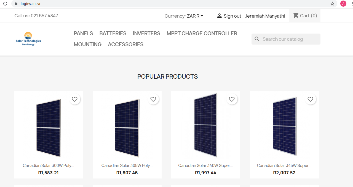Click the Sign out person icon
This screenshot has height=187, width=353.
[x=219, y=16]
